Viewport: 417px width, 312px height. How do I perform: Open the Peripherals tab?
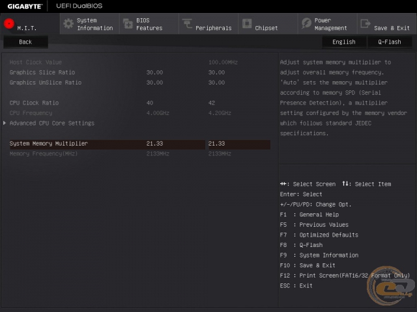(x=208, y=24)
